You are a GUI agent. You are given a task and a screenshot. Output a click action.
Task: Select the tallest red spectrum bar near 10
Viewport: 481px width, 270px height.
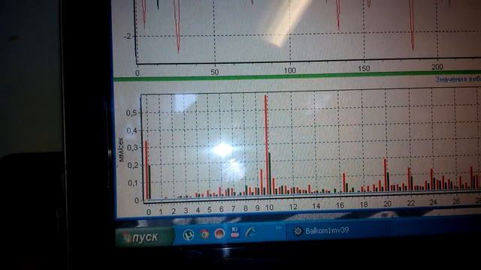(266, 145)
